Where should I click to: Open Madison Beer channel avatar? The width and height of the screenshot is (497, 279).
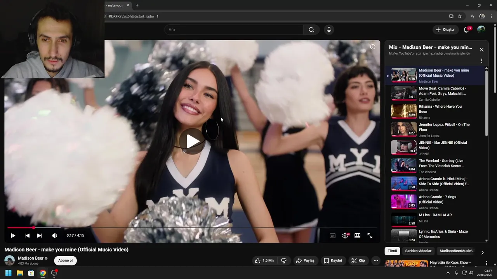tap(9, 260)
